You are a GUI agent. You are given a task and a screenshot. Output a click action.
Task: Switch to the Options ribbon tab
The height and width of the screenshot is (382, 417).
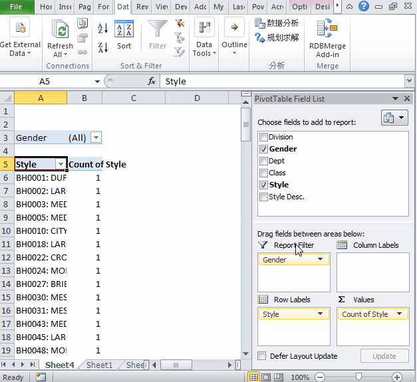(x=299, y=7)
